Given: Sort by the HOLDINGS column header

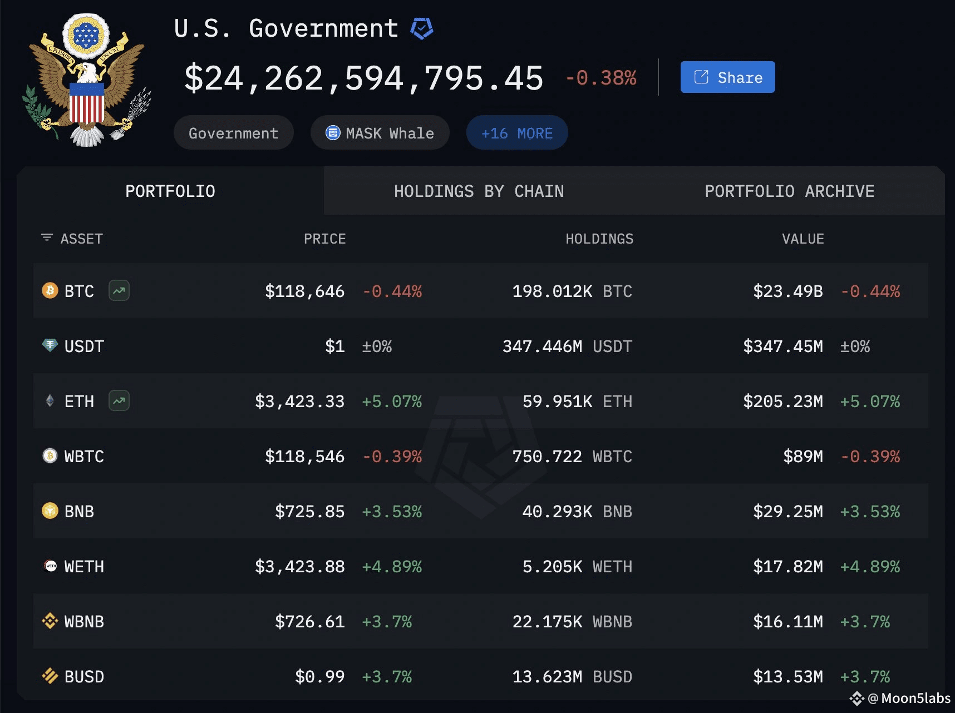Looking at the screenshot, I should pos(599,239).
